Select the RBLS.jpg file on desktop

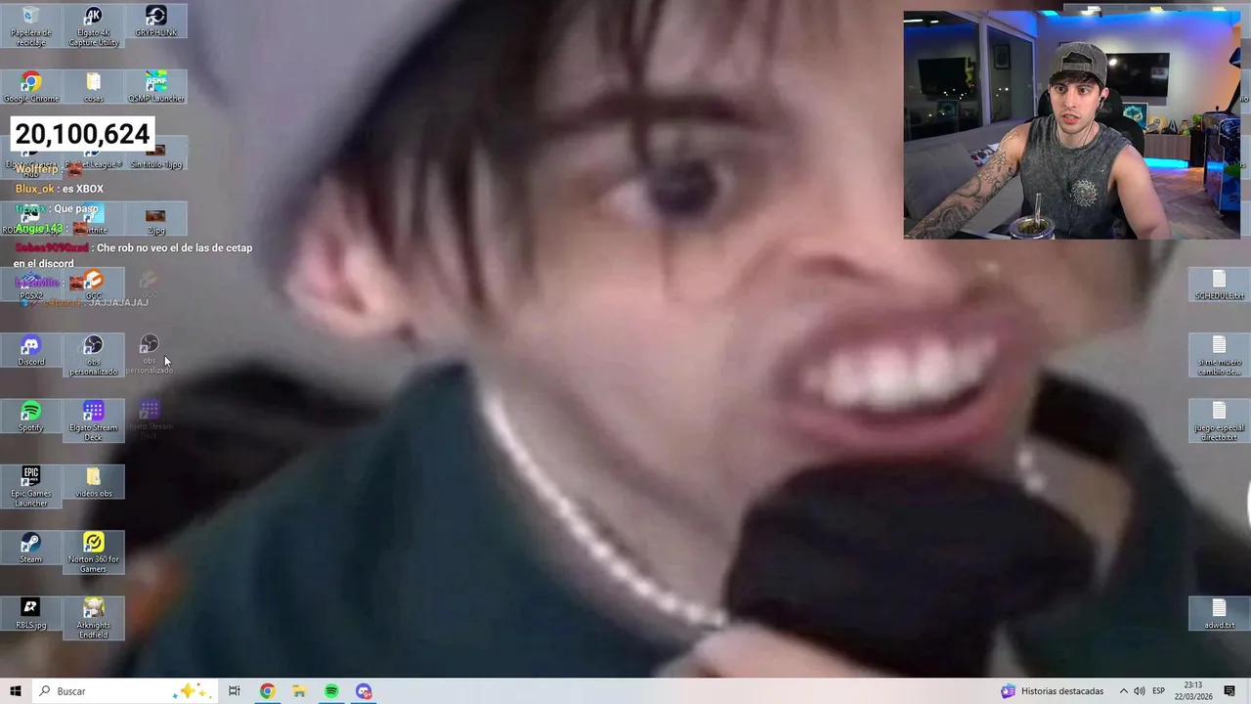click(x=31, y=614)
